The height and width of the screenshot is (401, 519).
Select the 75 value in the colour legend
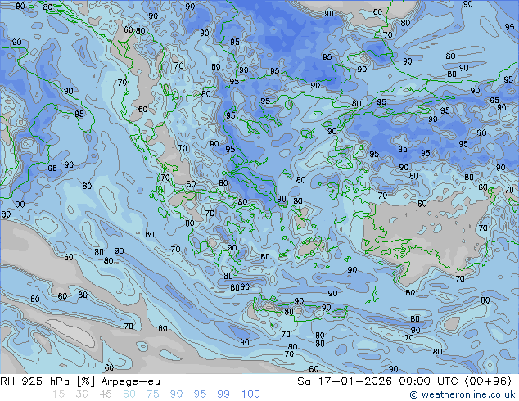tap(152, 394)
